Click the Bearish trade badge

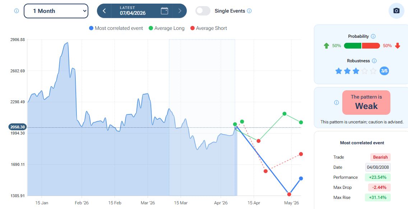380,157
